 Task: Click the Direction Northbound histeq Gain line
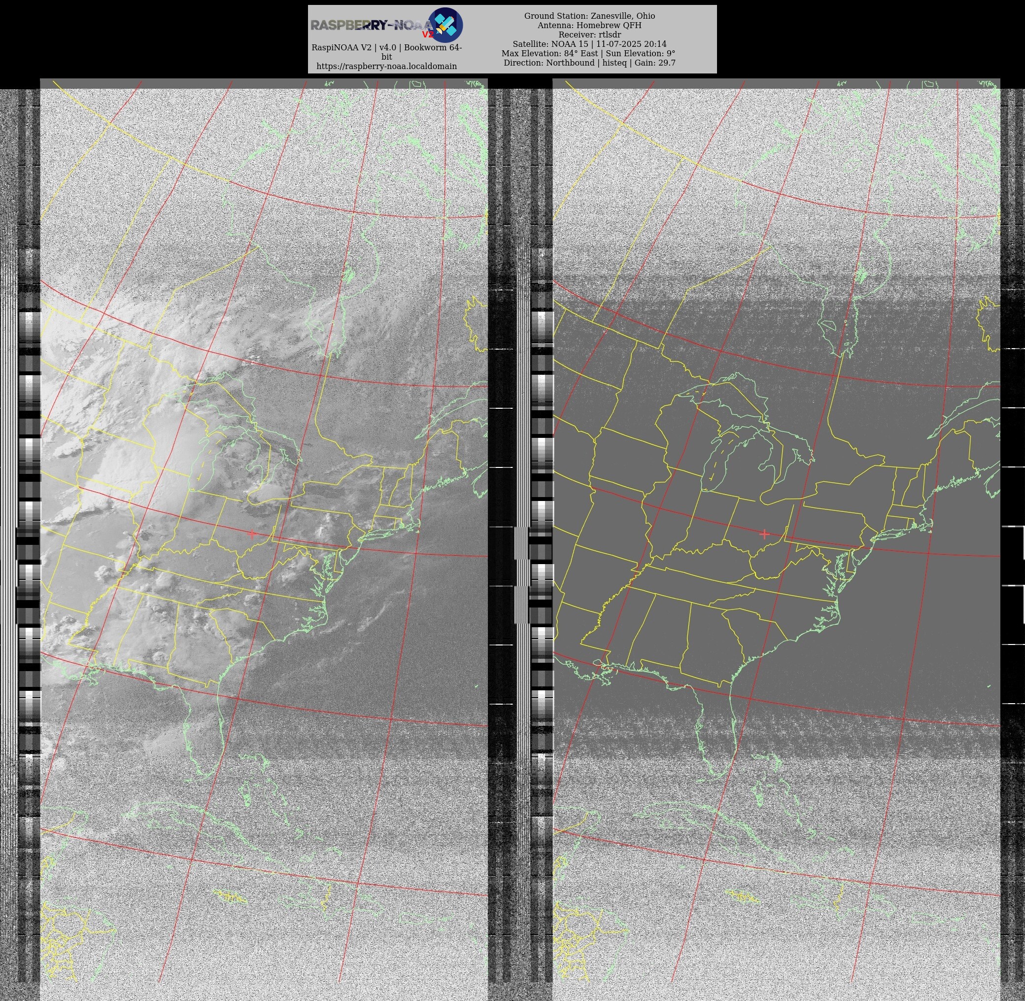coord(589,63)
